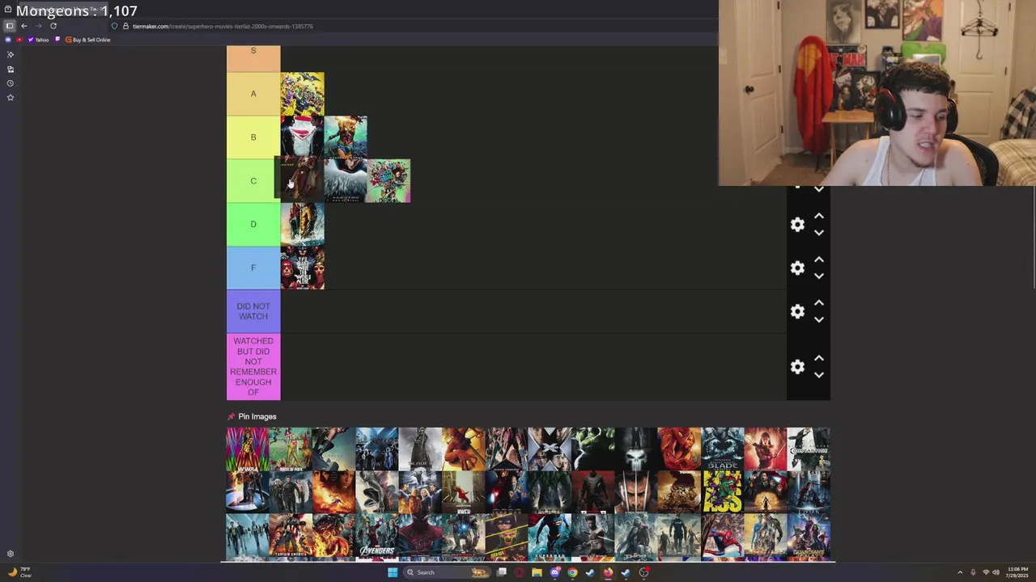Image resolution: width=1036 pixels, height=582 pixels.
Task: Open the YouTube bookmark
Action: 19,40
